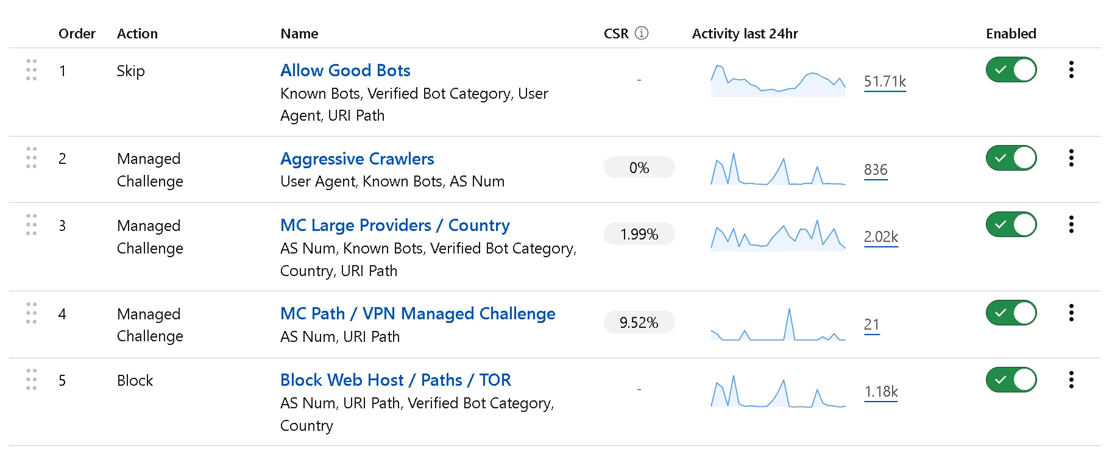Screen dimensions: 1112x454
Task: Click the 9.52% CSR badge
Action: (639, 322)
